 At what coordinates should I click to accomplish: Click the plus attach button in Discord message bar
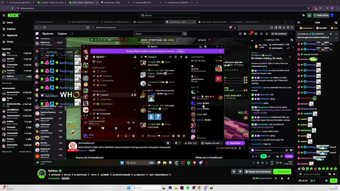click(143, 136)
